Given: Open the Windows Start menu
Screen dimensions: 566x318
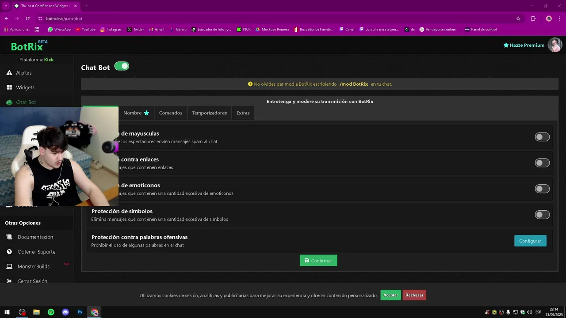Looking at the screenshot, I should [7, 312].
